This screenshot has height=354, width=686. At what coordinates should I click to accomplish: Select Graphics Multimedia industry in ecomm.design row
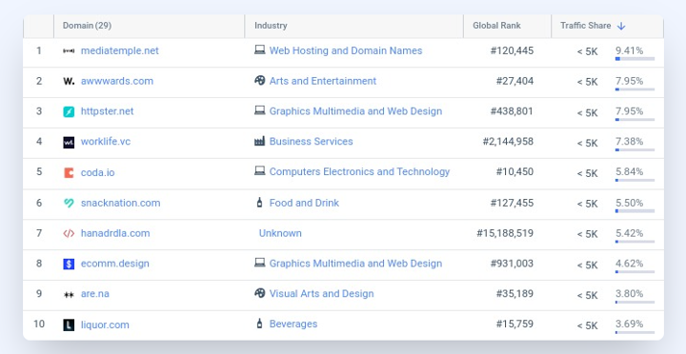click(x=355, y=264)
